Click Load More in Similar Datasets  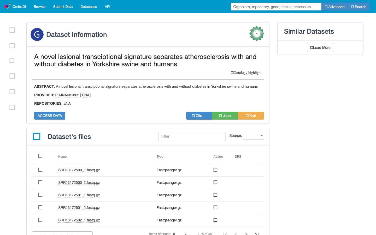coord(320,48)
